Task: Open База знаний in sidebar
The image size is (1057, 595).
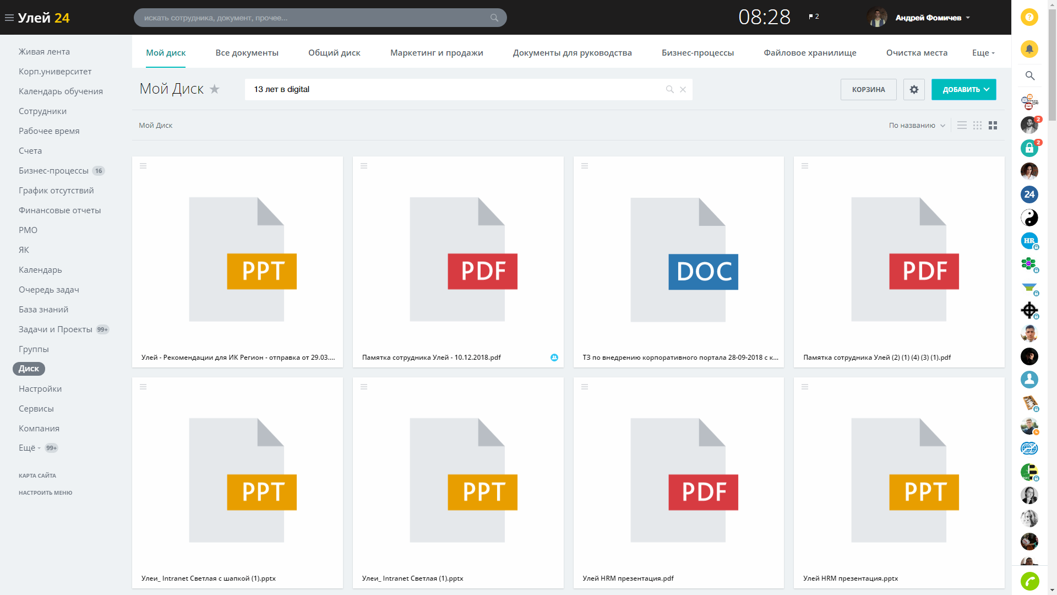Action: pos(43,310)
